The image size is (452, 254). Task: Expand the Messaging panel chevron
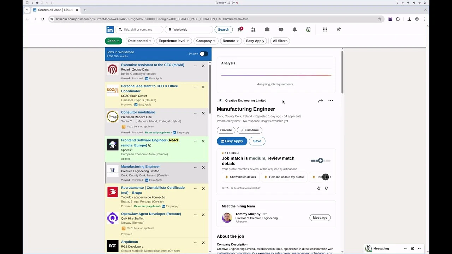(419, 249)
